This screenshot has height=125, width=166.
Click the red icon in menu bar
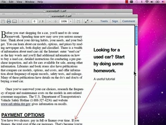click(x=127, y=2)
